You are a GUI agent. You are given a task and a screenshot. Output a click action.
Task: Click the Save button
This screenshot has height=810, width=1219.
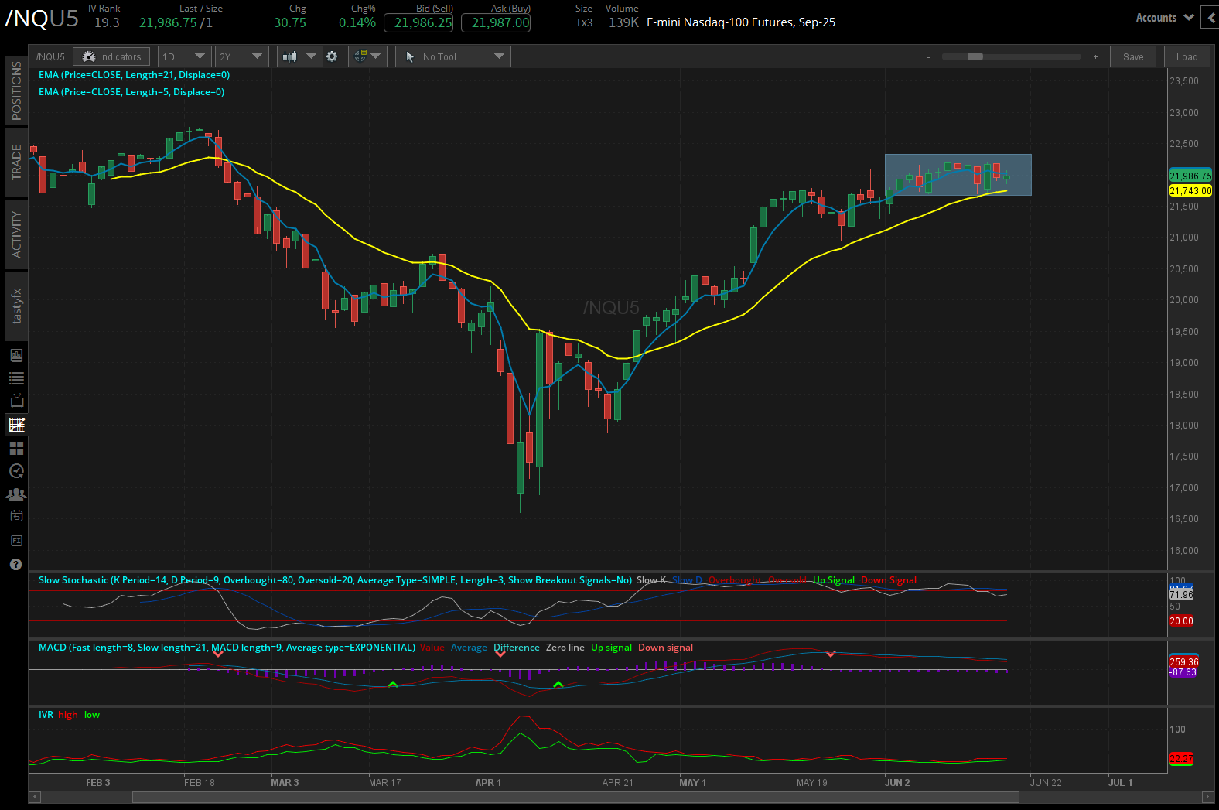(x=1133, y=56)
